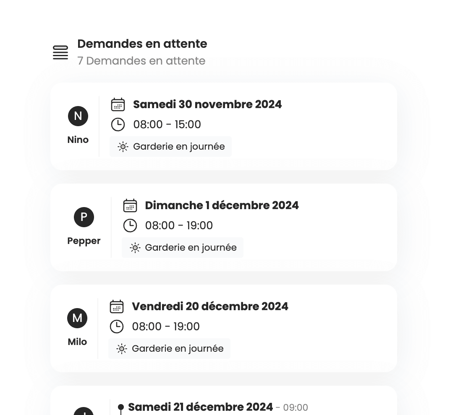Click the calendar icon on Pepper's request card
The height and width of the screenshot is (415, 450).
130,205
